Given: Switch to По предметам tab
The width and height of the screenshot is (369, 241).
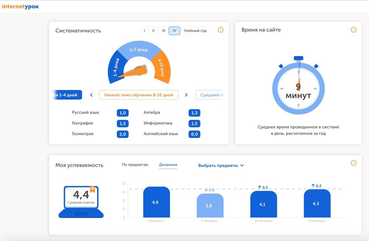Looking at the screenshot, I should tap(135, 165).
